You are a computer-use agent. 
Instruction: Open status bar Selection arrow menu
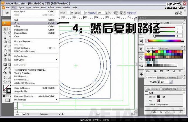click(59, 114)
